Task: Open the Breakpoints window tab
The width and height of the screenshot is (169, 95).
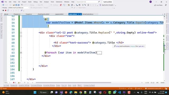Action: coord(14,85)
